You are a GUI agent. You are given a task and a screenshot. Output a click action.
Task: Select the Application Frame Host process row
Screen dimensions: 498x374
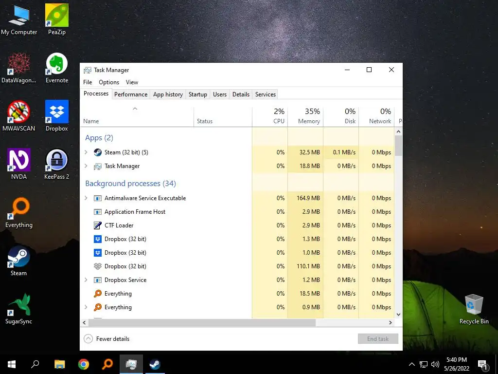(x=237, y=212)
